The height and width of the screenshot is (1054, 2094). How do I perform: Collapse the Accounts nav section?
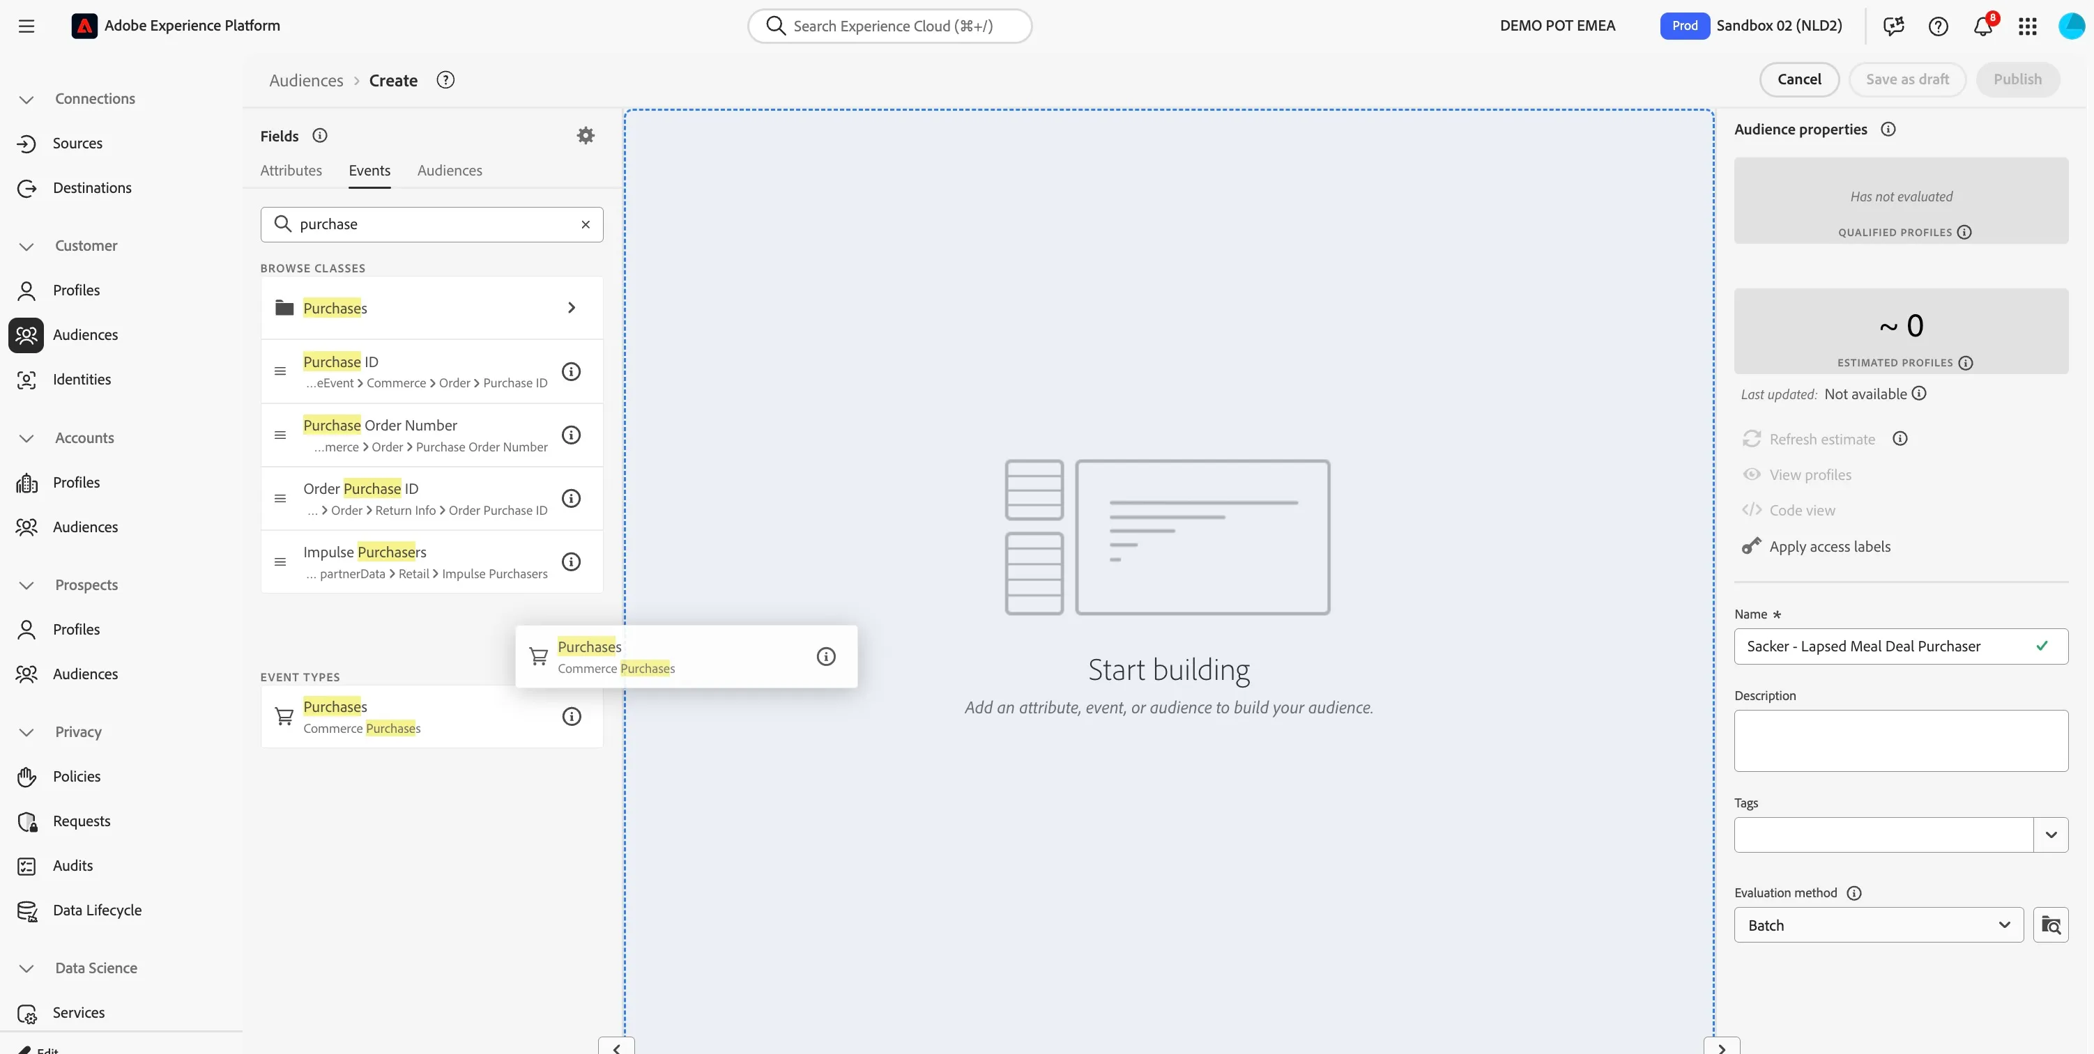26,438
